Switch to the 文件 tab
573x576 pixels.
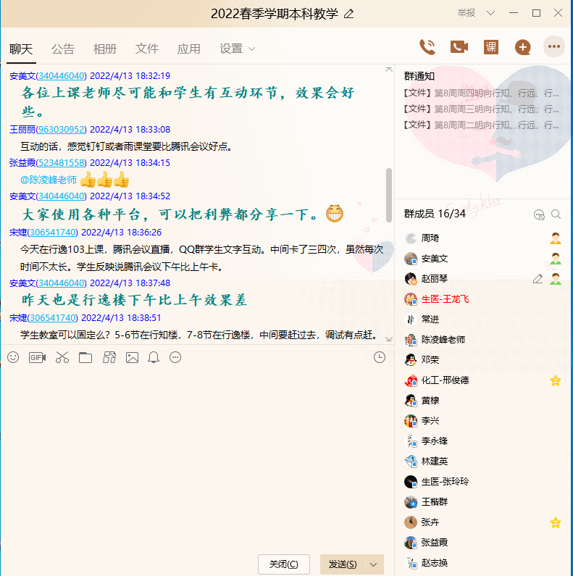point(147,49)
